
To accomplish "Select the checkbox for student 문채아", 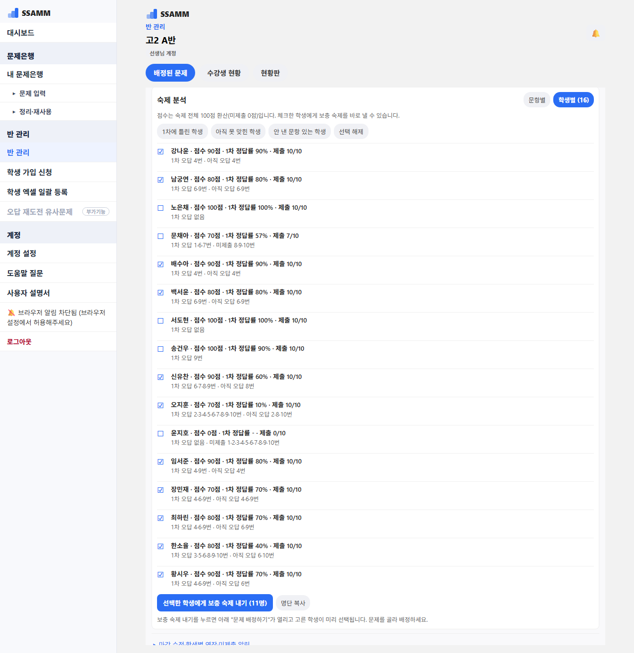I will pos(160,236).
